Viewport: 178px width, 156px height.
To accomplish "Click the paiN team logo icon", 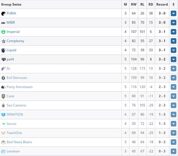I will click(4, 59).
